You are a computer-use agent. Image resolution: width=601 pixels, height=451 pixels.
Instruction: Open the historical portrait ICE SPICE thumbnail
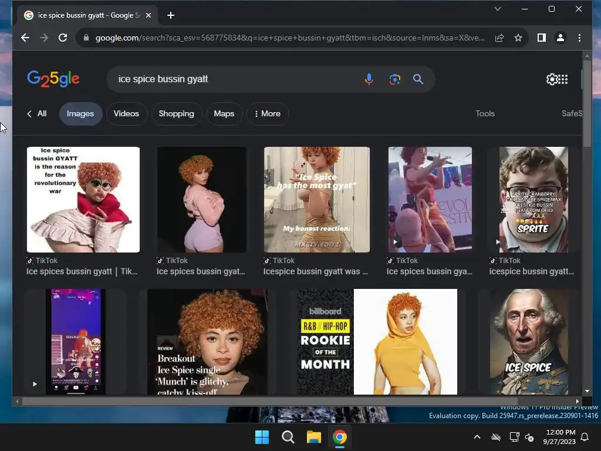[529, 341]
